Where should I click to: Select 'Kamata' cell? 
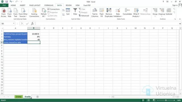point(15,37)
